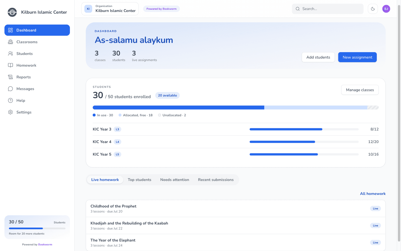401x251 pixels.
Task: Open Classrooms via its building icon
Action: click(x=11, y=42)
